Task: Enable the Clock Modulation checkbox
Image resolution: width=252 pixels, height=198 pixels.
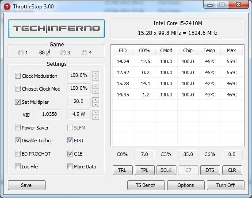Action: (x=18, y=76)
